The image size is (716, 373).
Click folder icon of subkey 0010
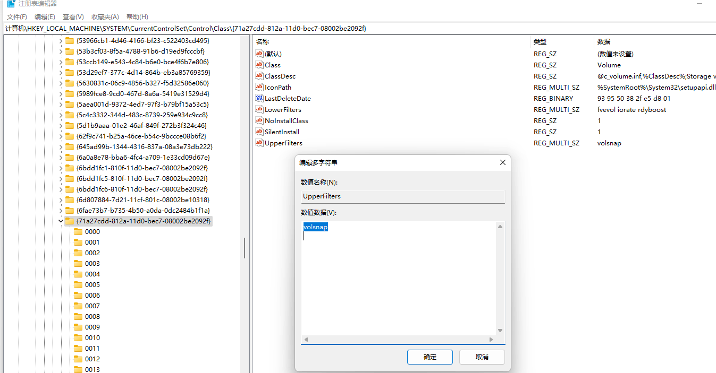pyautogui.click(x=78, y=338)
